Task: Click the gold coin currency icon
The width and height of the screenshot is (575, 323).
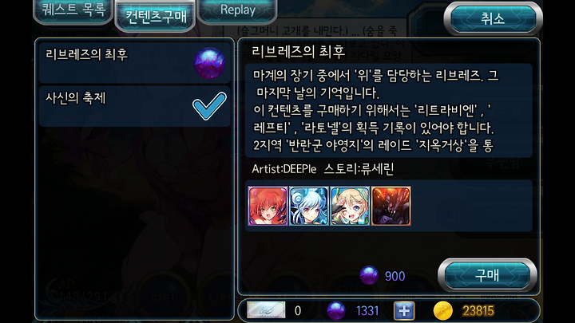Action: click(443, 311)
